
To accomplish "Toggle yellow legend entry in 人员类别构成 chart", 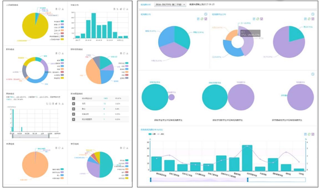I will [x=62, y=40].
